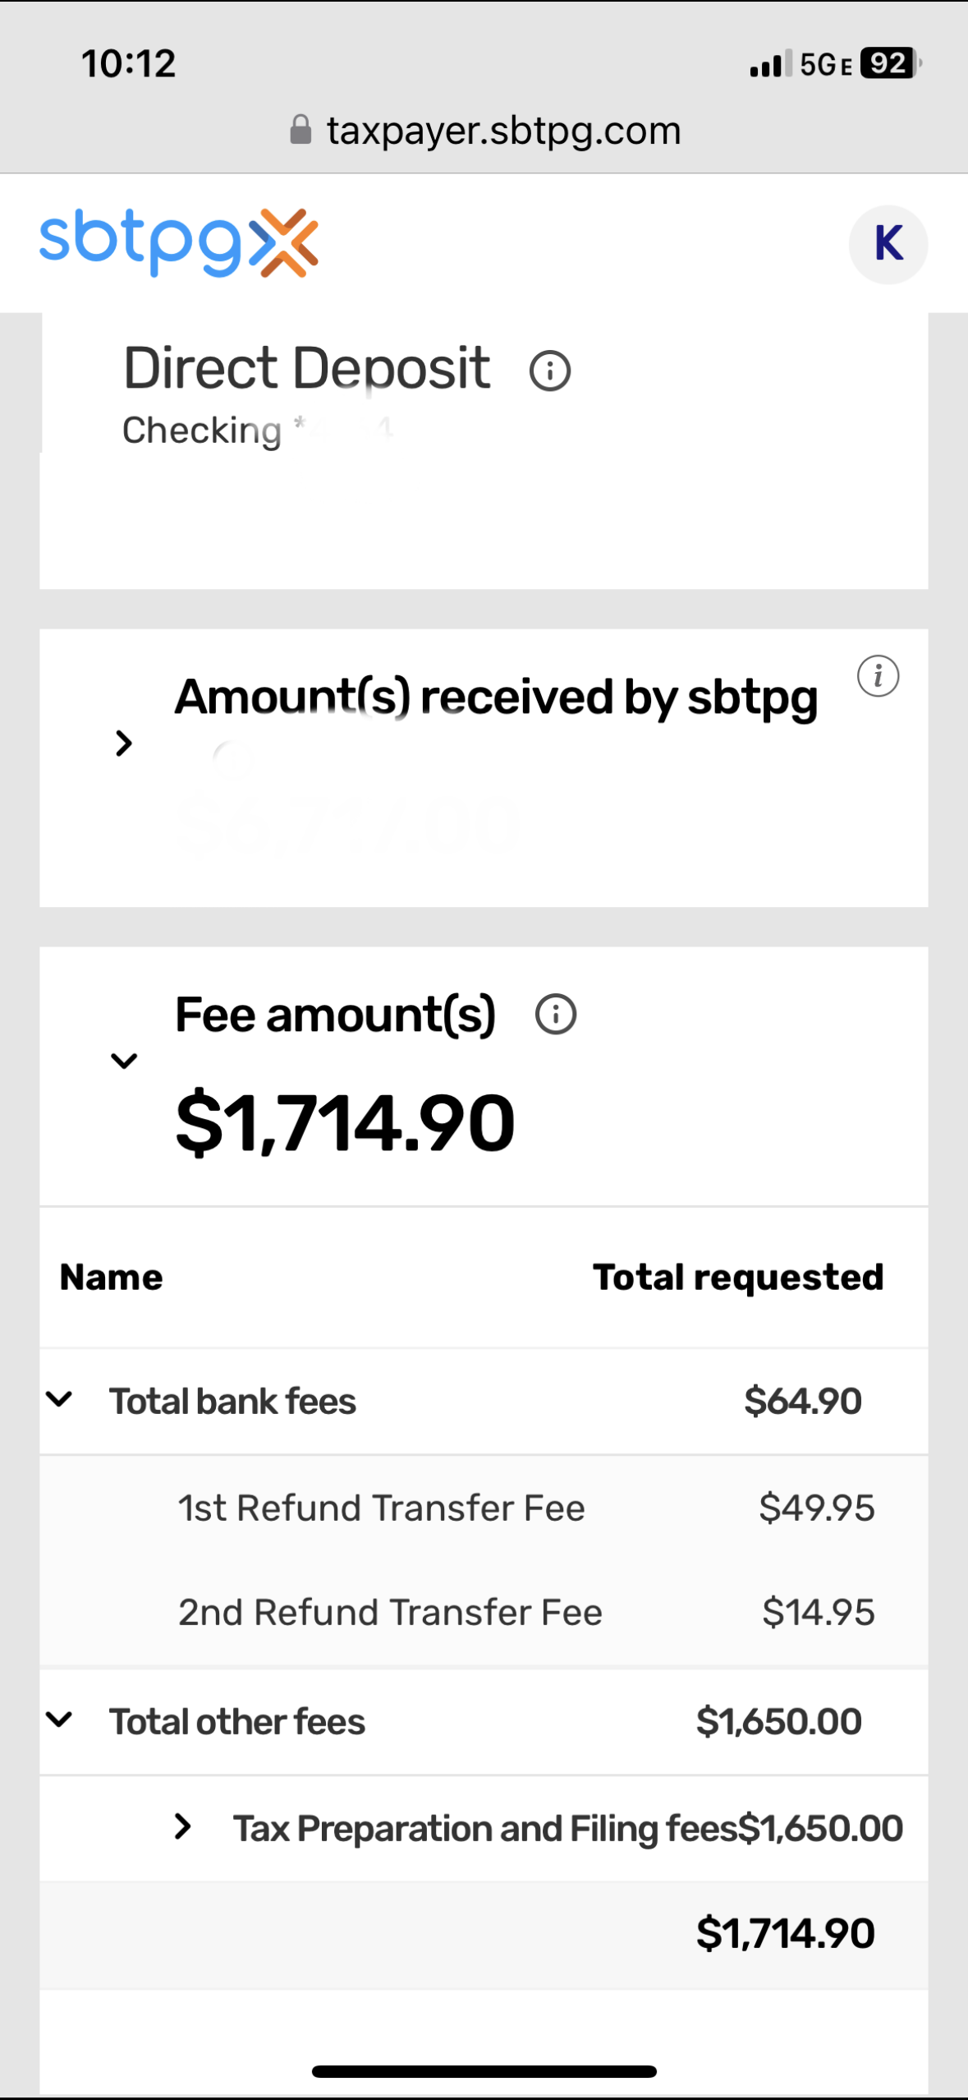This screenshot has height=2100, width=968.
Task: Tap the lock icon in address bar
Action: (300, 130)
